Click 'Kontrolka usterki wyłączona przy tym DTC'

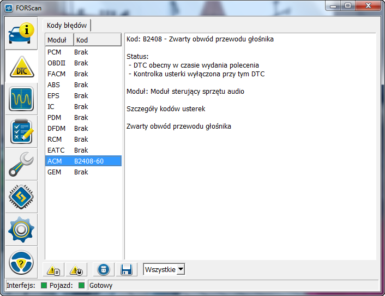[199, 74]
